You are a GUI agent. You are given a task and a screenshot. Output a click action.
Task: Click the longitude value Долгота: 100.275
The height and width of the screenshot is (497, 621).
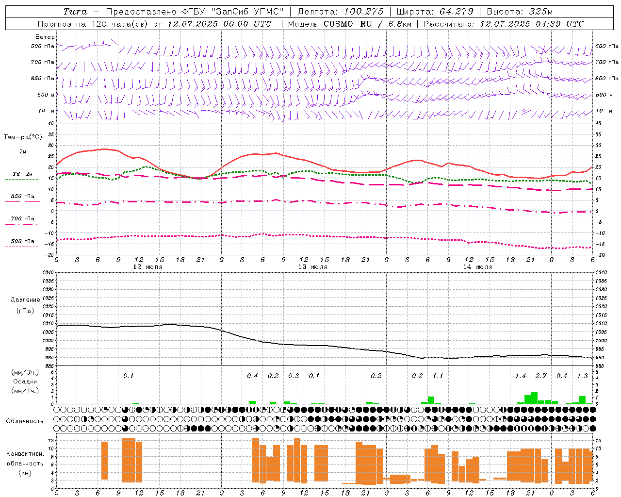point(340,12)
